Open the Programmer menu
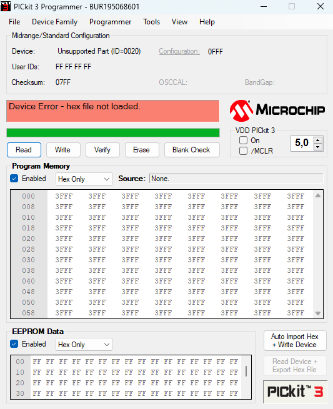 [x=110, y=22]
